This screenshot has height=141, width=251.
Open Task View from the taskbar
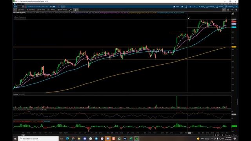(x=62, y=139)
